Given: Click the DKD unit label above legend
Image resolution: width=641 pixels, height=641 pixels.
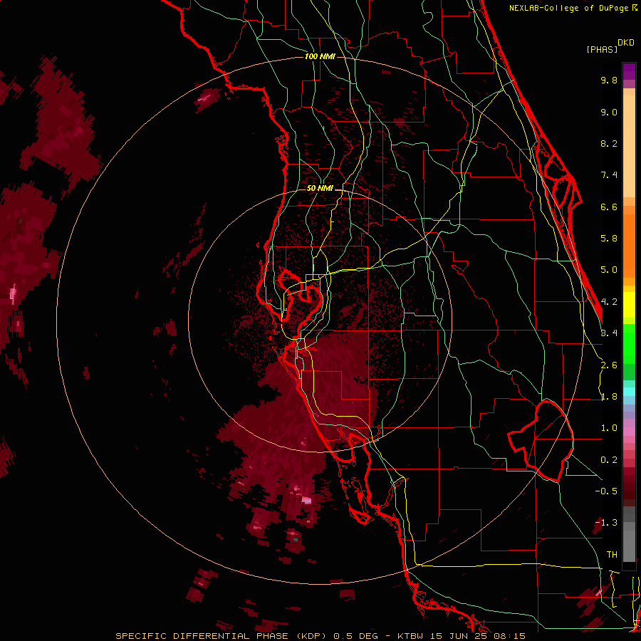Looking at the screenshot, I should 626,43.
